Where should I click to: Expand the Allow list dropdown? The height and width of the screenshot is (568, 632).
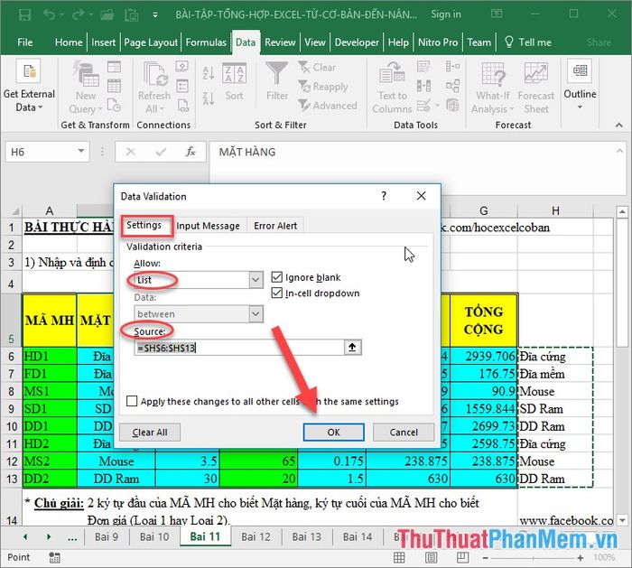coord(256,280)
